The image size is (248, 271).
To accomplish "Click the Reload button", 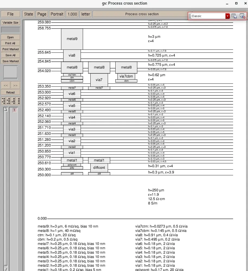I will [11, 92].
